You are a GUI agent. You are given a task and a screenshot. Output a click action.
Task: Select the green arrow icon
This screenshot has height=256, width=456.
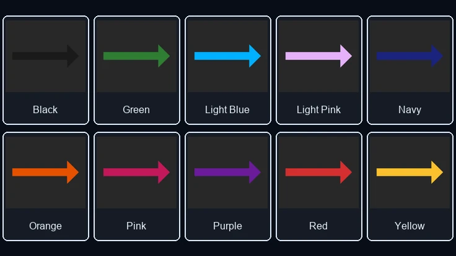point(136,56)
